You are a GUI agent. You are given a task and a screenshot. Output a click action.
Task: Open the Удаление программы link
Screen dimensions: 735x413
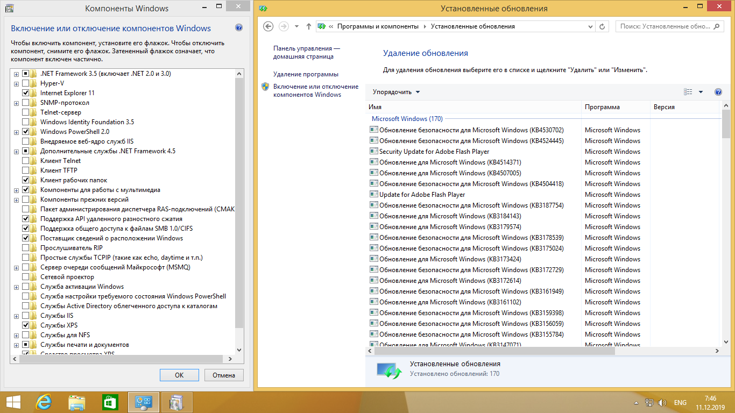pos(306,74)
